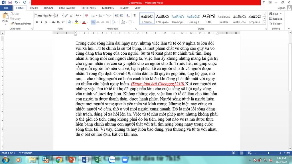Switch to the PAGE LAYOUT tab

click(67, 8)
